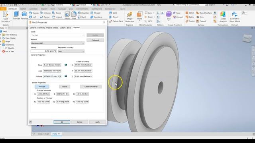Expand the View: Master node
Image resolution: width=255 pixels, height=143 pixels.
tap(1, 38)
